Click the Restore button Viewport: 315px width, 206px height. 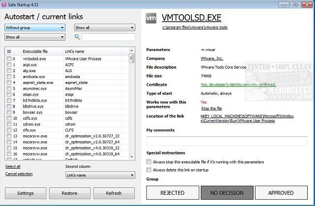[69, 193]
